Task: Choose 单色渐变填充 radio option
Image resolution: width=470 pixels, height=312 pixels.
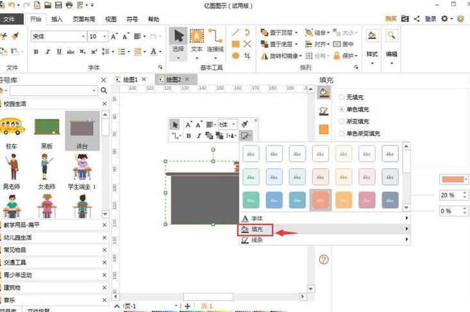Action: 342,133
